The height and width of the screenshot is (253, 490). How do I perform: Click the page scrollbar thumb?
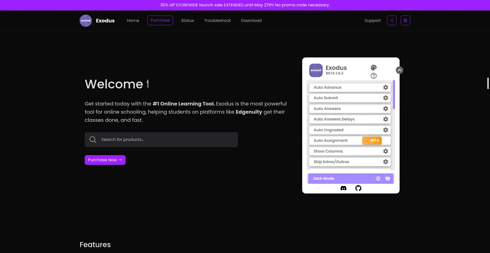click(x=488, y=83)
